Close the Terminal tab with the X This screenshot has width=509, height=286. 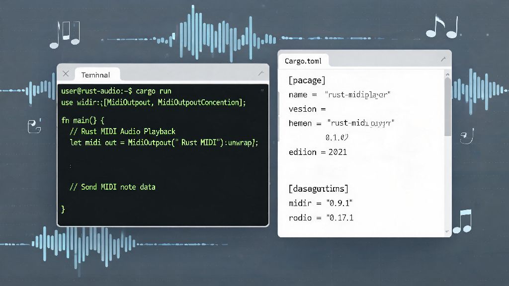pyautogui.click(x=66, y=73)
